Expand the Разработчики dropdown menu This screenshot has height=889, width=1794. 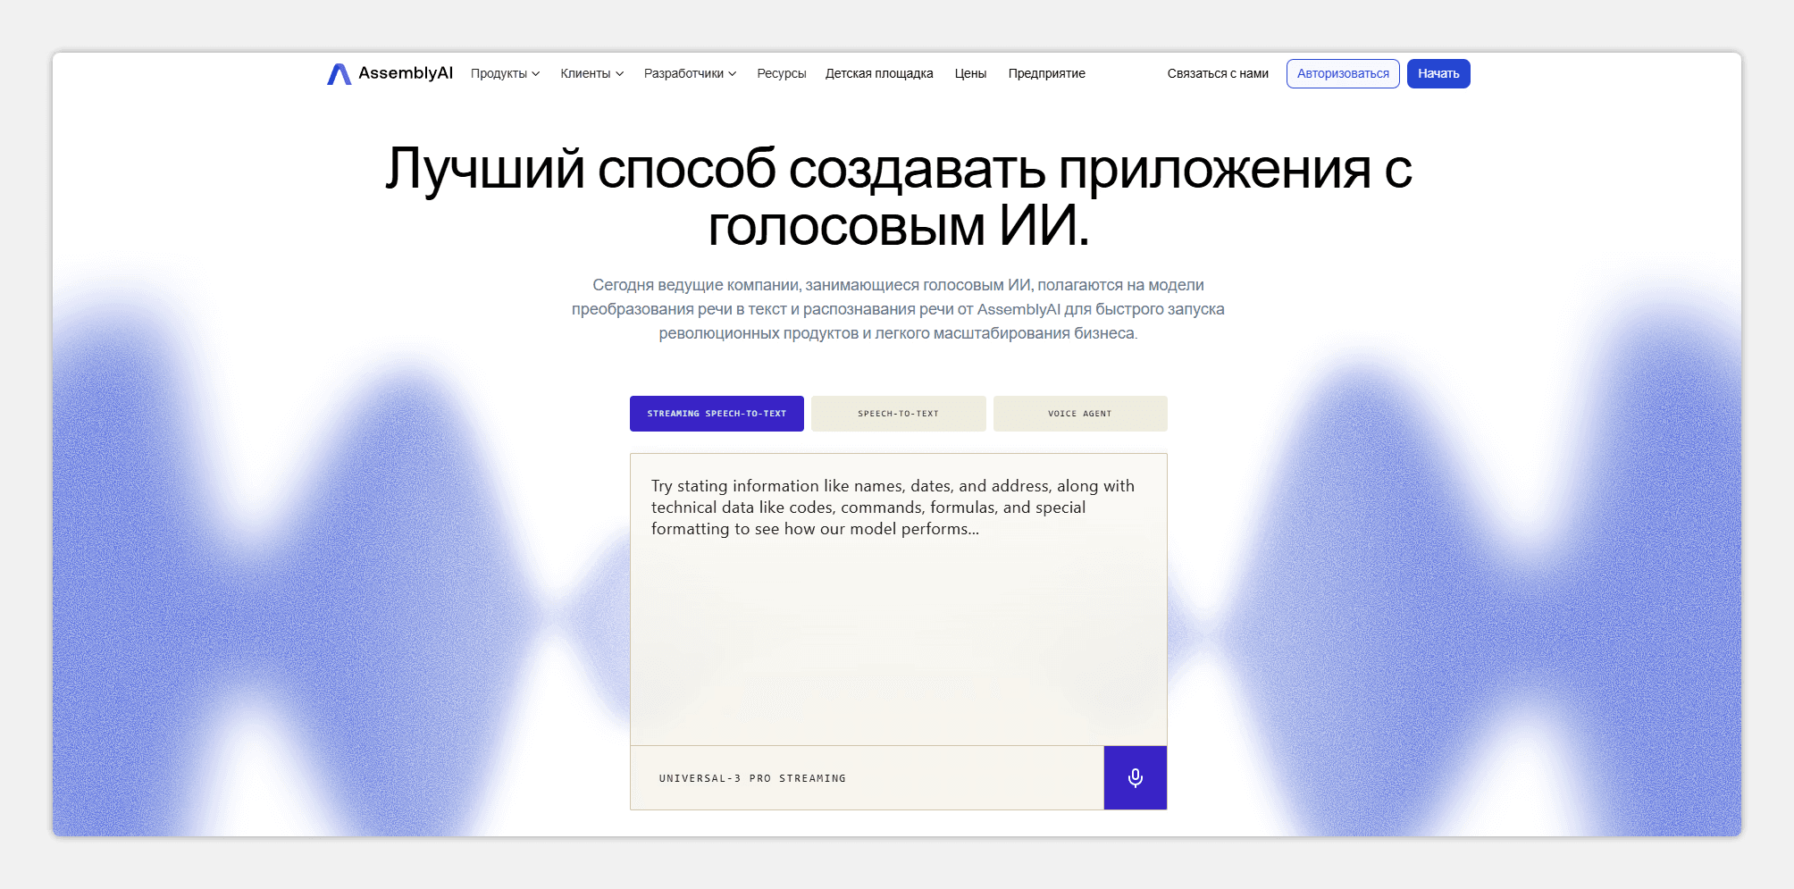point(690,74)
